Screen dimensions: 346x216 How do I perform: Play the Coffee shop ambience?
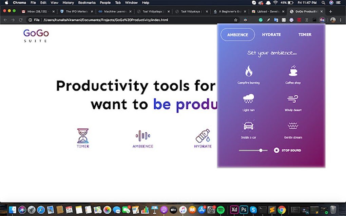coord(293,73)
